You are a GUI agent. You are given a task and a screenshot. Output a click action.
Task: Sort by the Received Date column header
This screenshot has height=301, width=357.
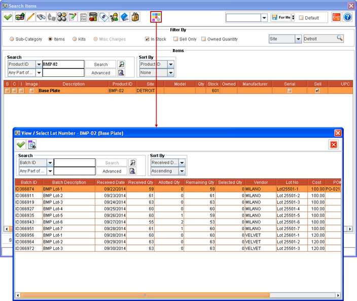(111, 182)
